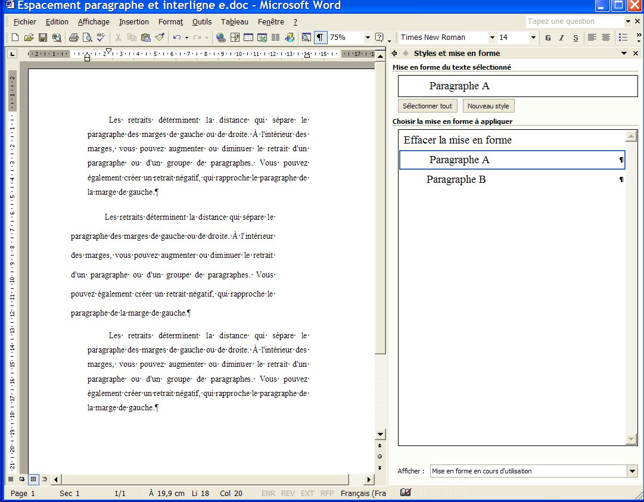This screenshot has height=502, width=644.
Task: Switch to Outline view
Action: click(x=45, y=479)
